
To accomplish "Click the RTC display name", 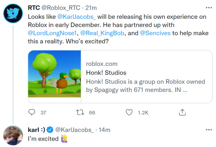I will [x=34, y=8].
